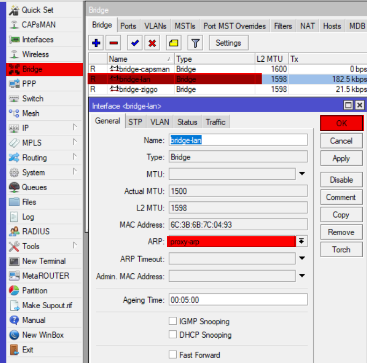Click the Torch button
Screen dimensions: 367x363
pos(341,250)
